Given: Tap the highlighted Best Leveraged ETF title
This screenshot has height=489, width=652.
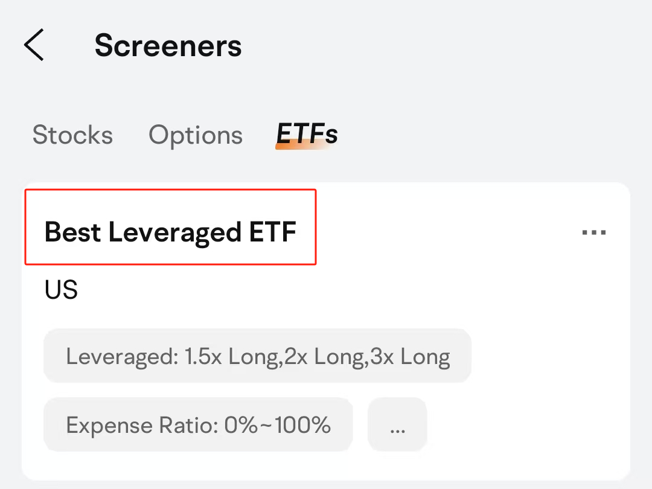Looking at the screenshot, I should 170,231.
